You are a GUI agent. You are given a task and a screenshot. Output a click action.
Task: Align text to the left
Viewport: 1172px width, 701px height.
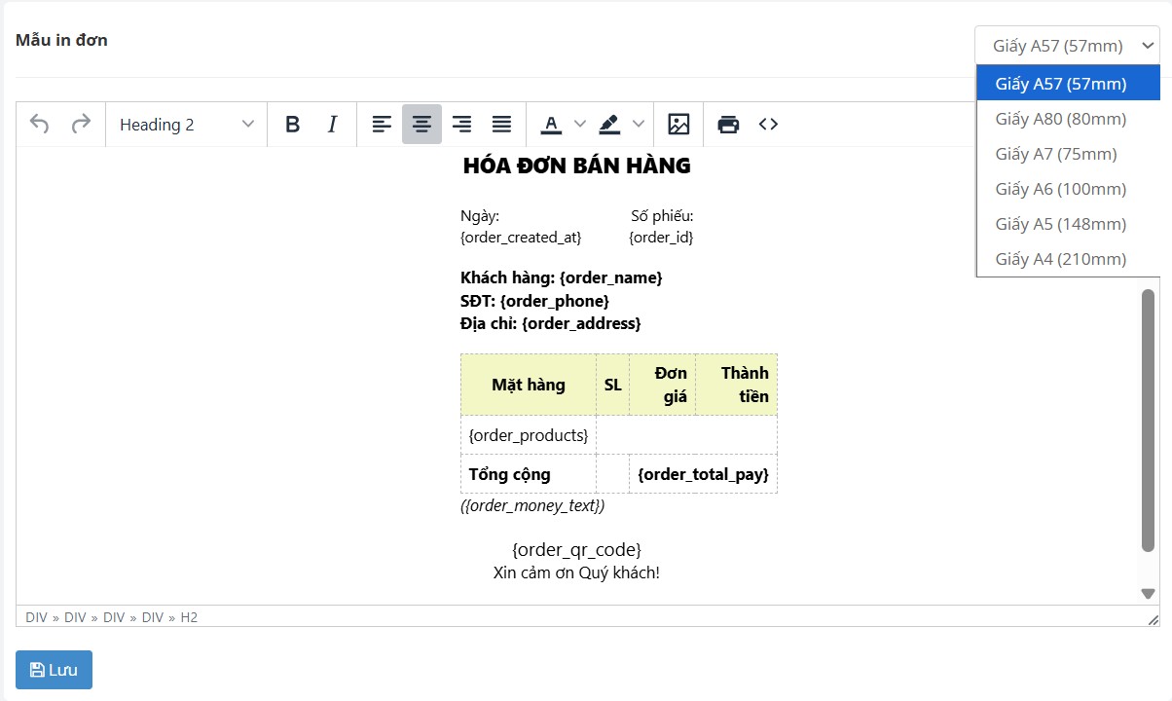[x=382, y=125]
